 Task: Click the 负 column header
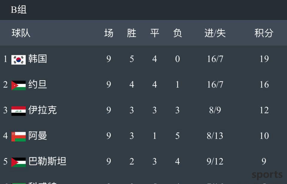178,33
